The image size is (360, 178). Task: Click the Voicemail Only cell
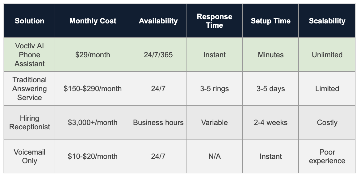(30, 156)
